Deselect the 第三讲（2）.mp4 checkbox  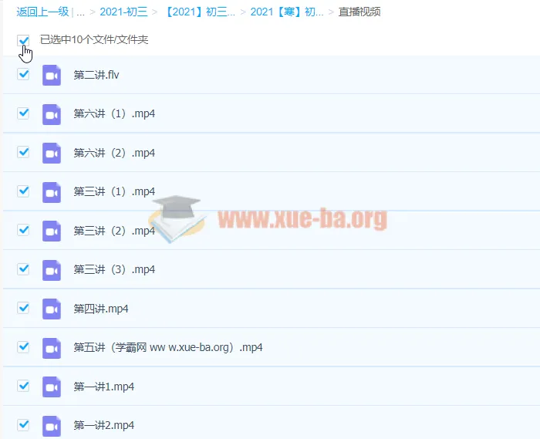click(23, 230)
